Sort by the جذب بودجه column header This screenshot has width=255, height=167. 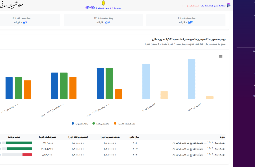14,137
